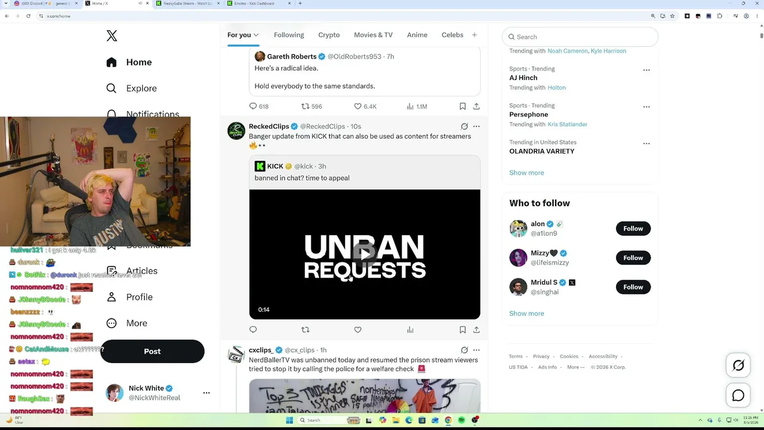Open the footer More dropdown
764x430 pixels.
click(x=575, y=367)
